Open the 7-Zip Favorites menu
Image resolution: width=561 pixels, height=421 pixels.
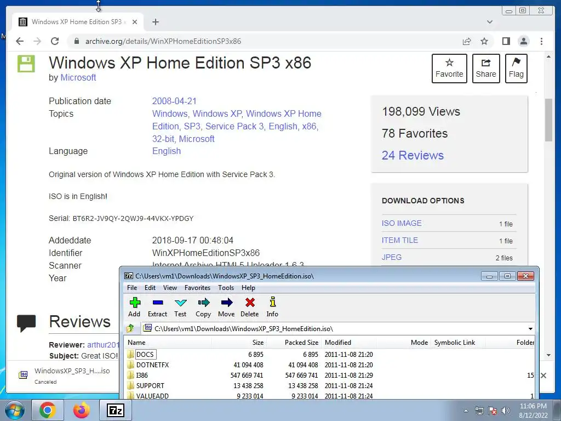197,287
